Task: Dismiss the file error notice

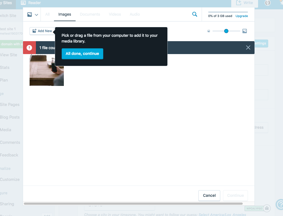Action: 248,47
